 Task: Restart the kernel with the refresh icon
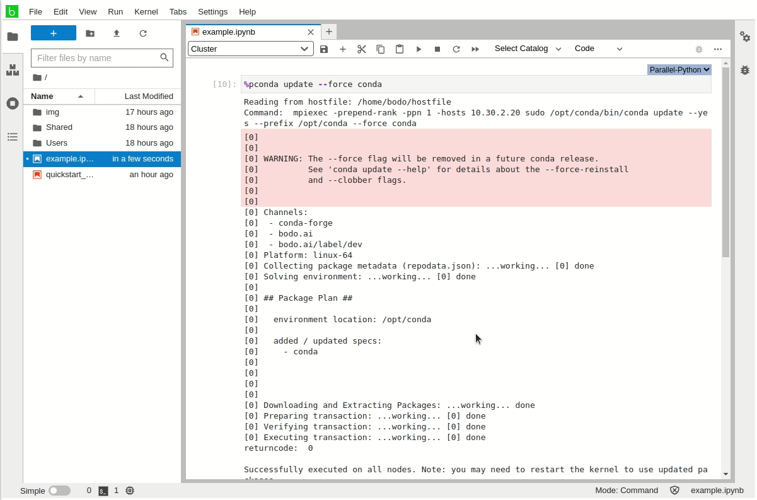pyautogui.click(x=456, y=49)
